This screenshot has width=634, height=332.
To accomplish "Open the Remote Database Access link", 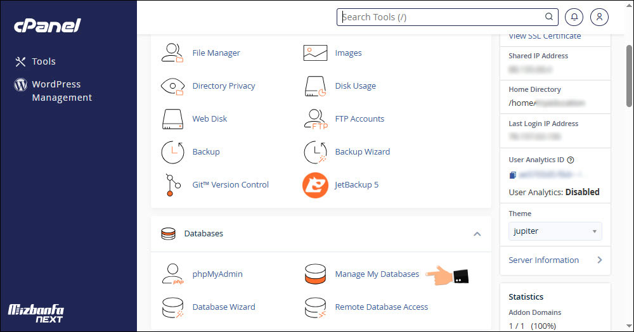I will coord(382,307).
